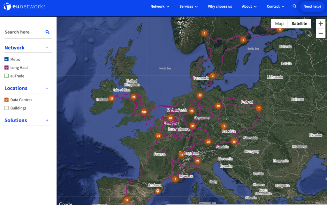Image resolution: width=327 pixels, height=205 pixels.
Task: Focus the Search here input field
Action: 24,32
